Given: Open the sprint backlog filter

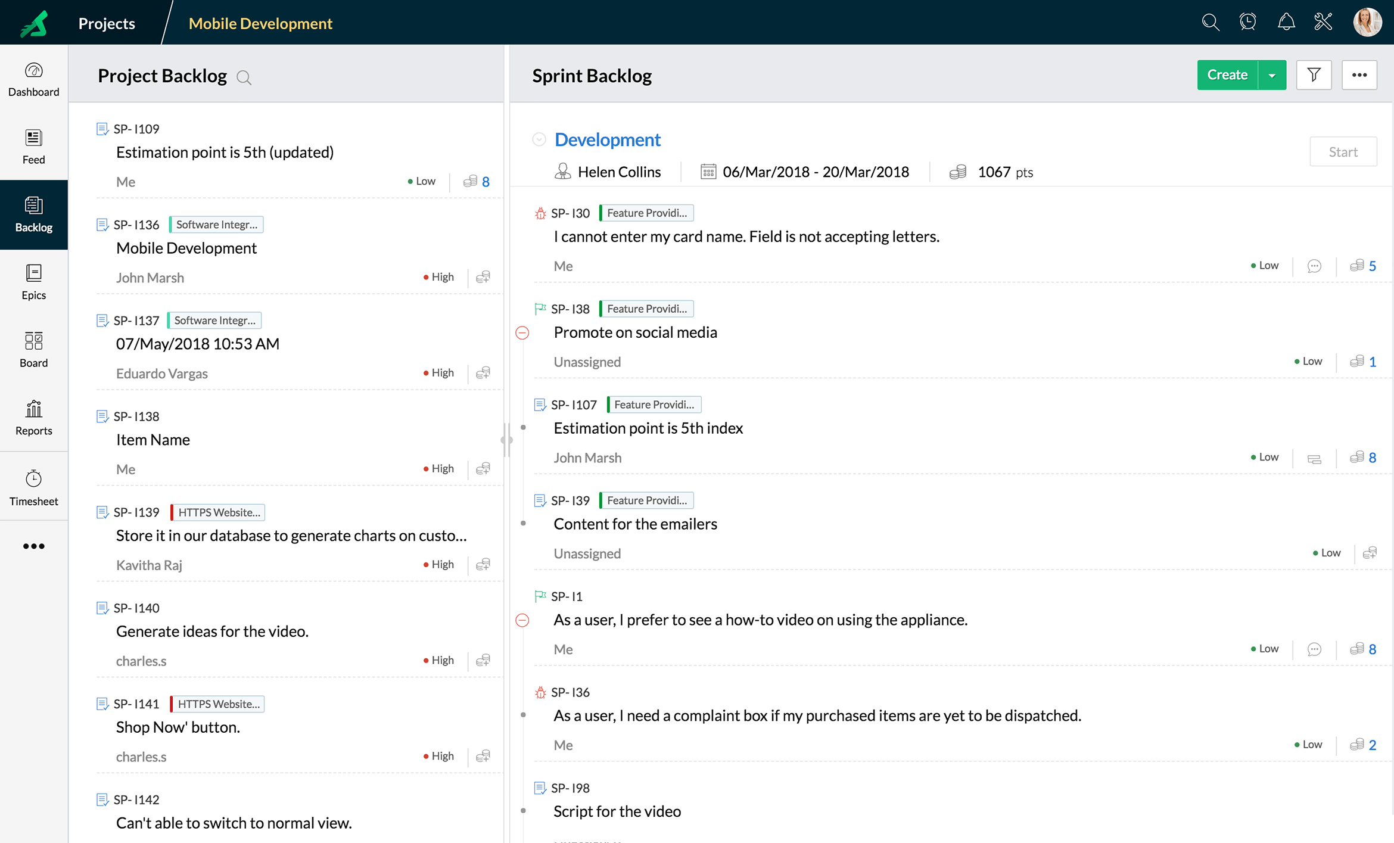Looking at the screenshot, I should [1314, 75].
